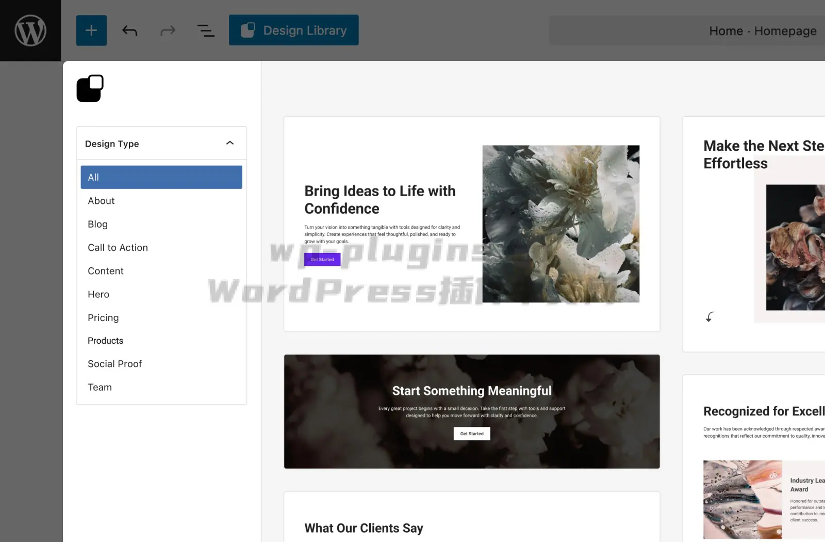Viewport: 825px width, 542px height.
Task: Redo the last undone change
Action: tap(168, 30)
